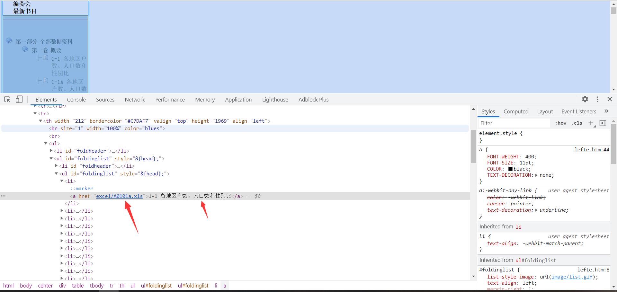617x292 pixels.
Task: Expand the second li foldheader node
Action: pos(56,166)
